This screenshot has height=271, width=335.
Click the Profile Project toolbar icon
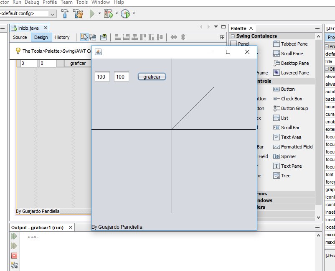(x=126, y=13)
